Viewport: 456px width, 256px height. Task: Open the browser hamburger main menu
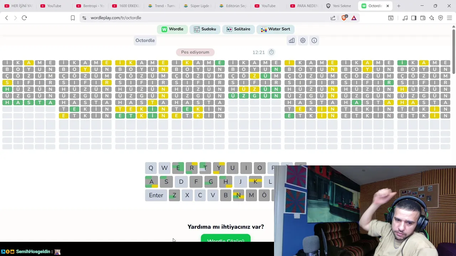(x=450, y=18)
